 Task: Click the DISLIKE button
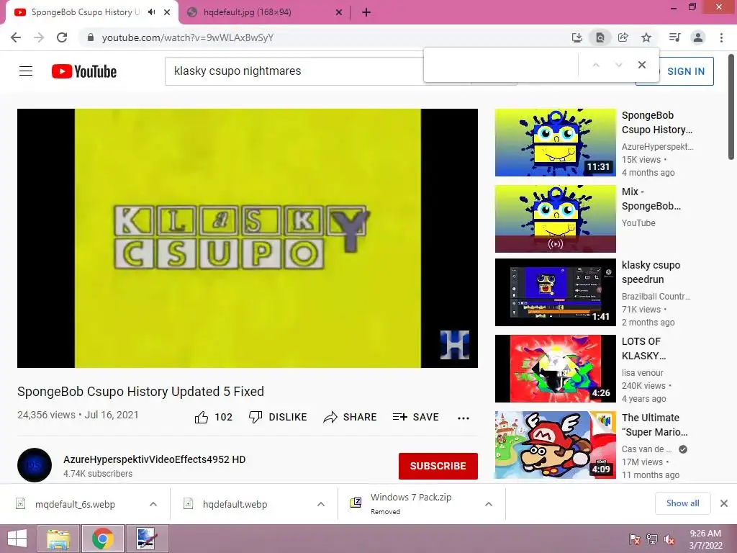[x=278, y=417]
